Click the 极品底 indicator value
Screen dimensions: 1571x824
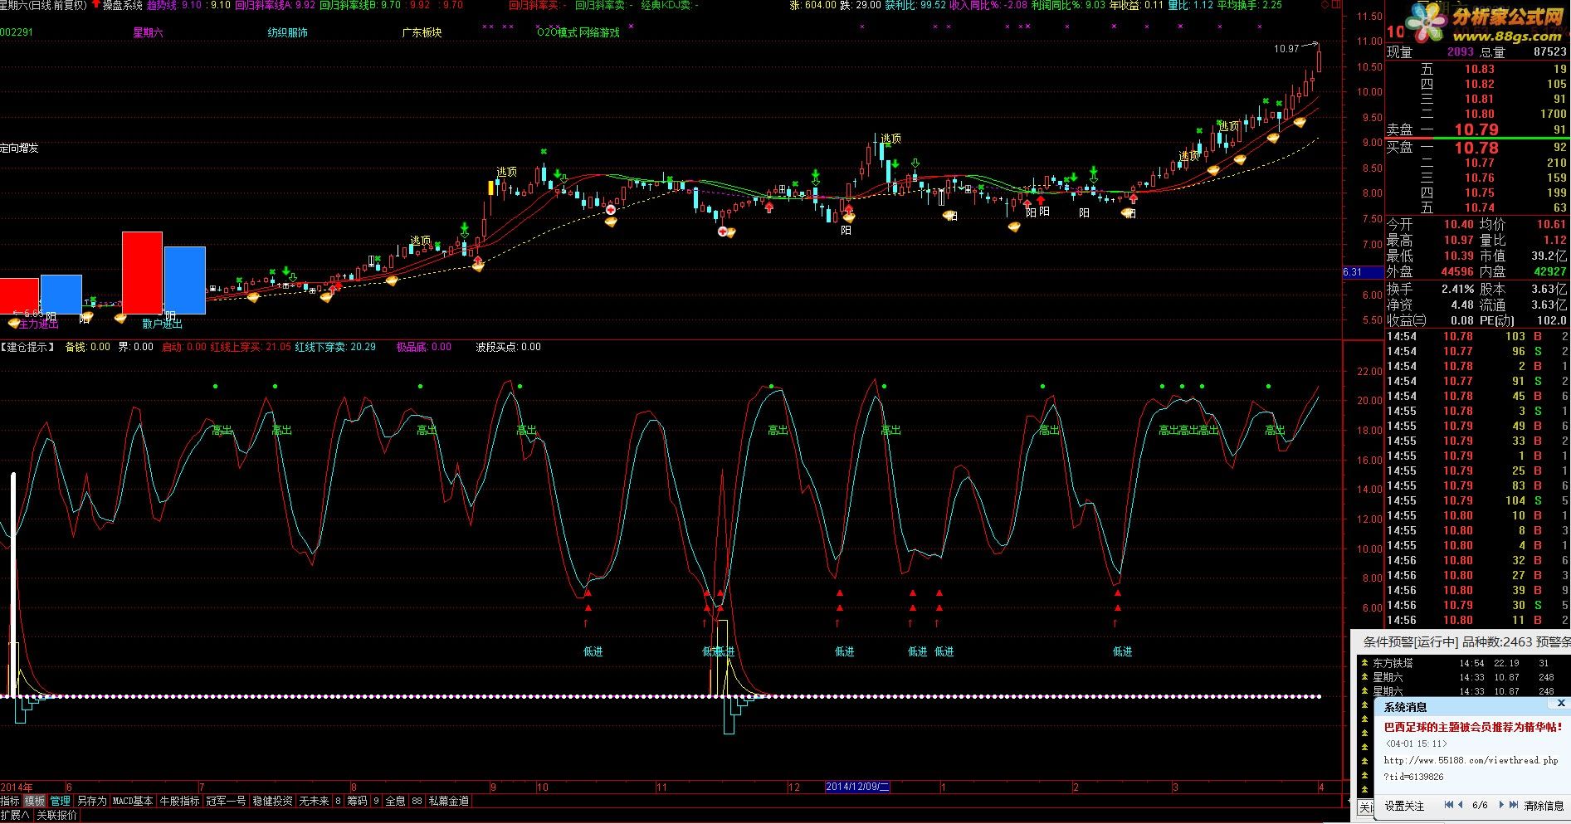[423, 347]
